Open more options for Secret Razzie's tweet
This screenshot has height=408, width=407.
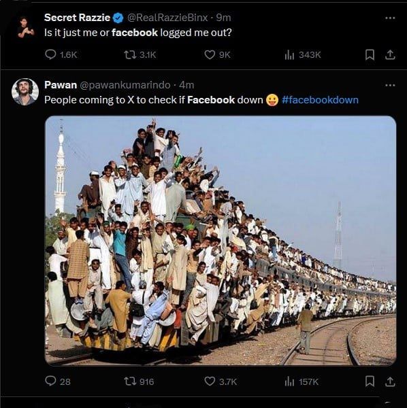390,18
